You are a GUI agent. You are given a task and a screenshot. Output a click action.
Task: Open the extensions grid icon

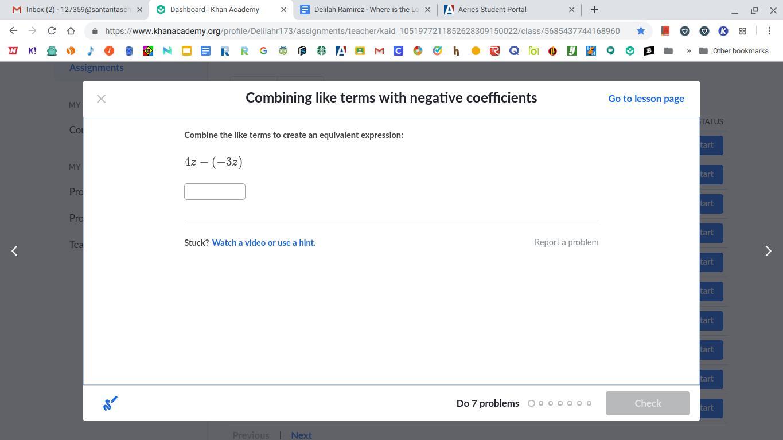742,31
